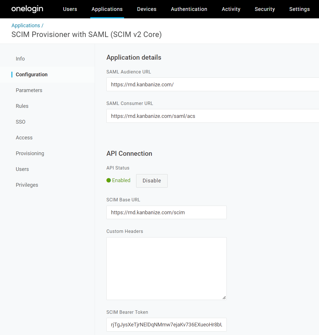Screen dimensions: 319x335
Task: Open the Authentication menu
Action: (189, 9)
